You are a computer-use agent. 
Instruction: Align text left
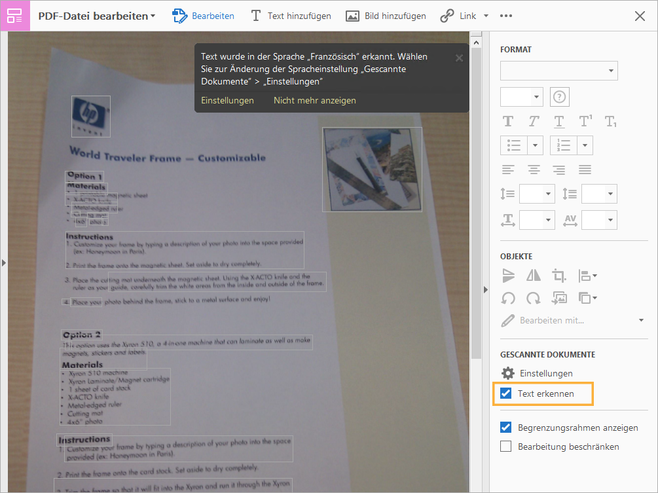click(x=508, y=170)
